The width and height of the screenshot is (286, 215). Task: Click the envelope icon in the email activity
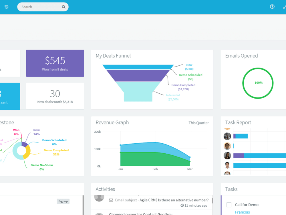(111, 200)
